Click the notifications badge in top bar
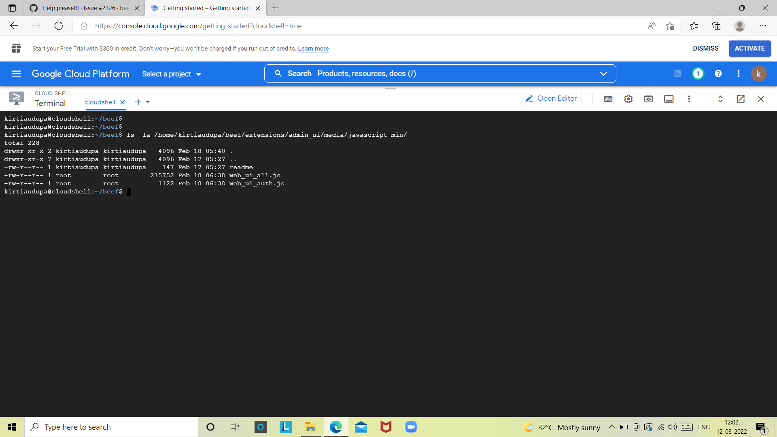777x437 pixels. point(698,73)
